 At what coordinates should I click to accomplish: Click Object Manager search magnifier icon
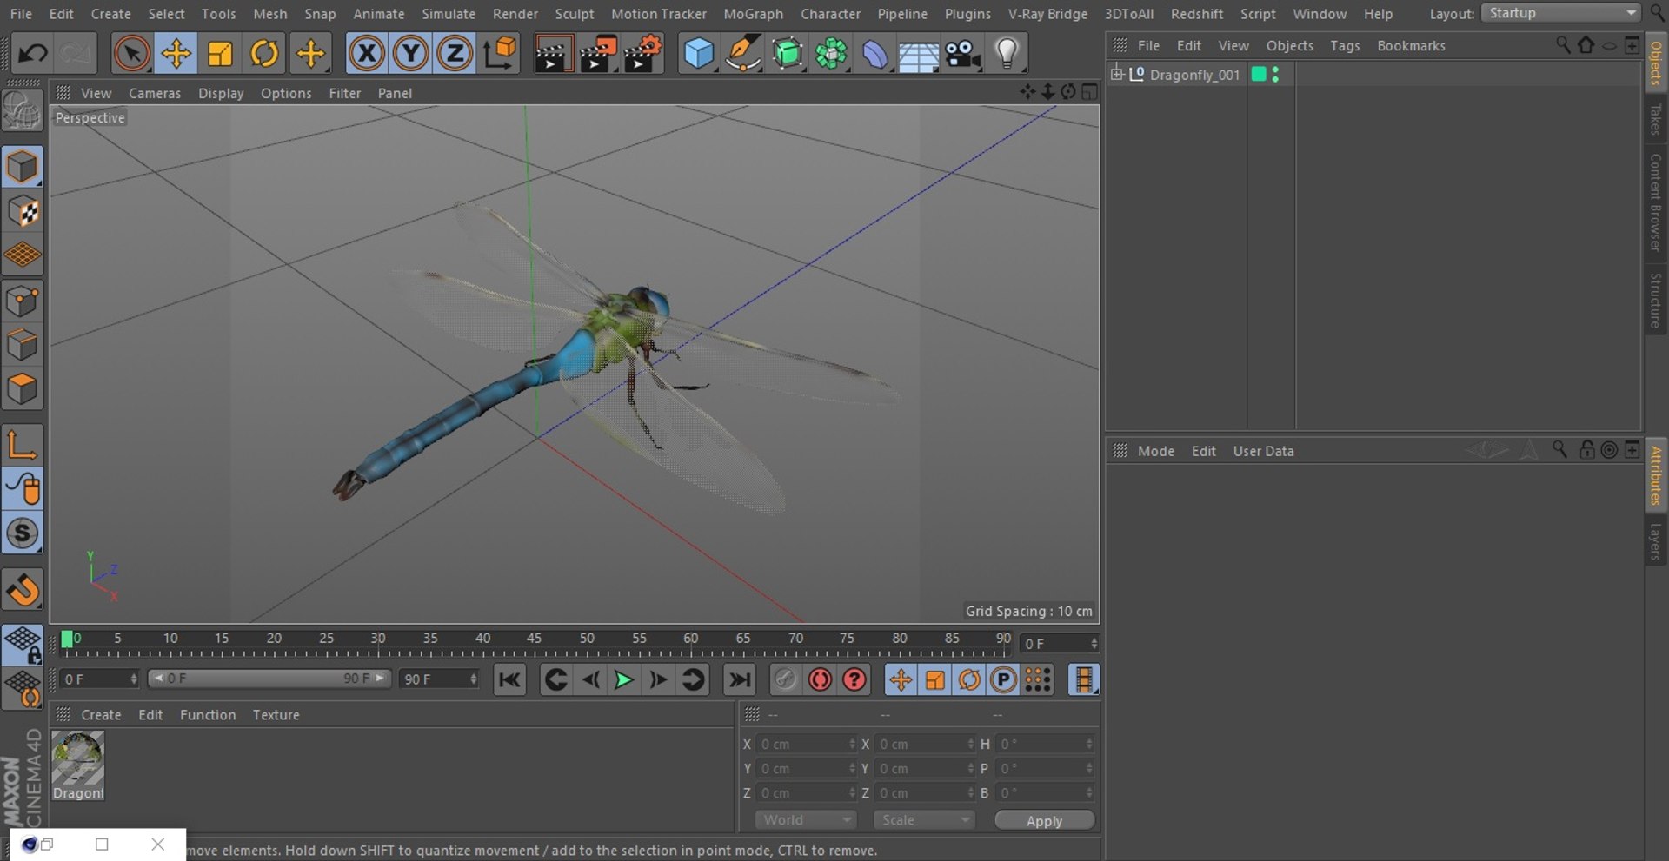tap(1562, 45)
